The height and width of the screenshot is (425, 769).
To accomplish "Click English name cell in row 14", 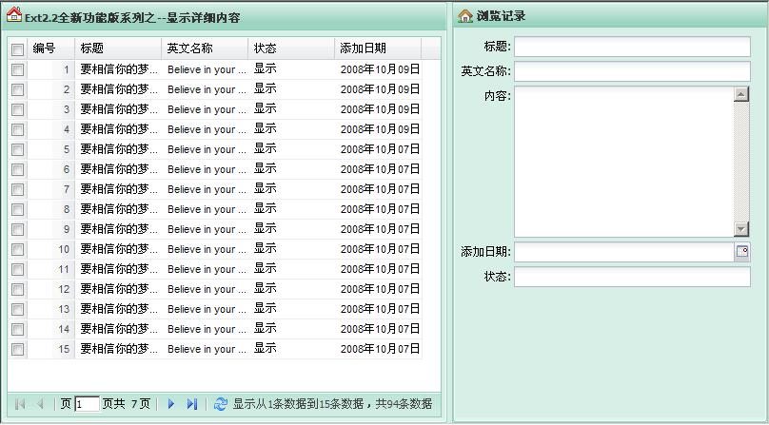I will tap(205, 329).
